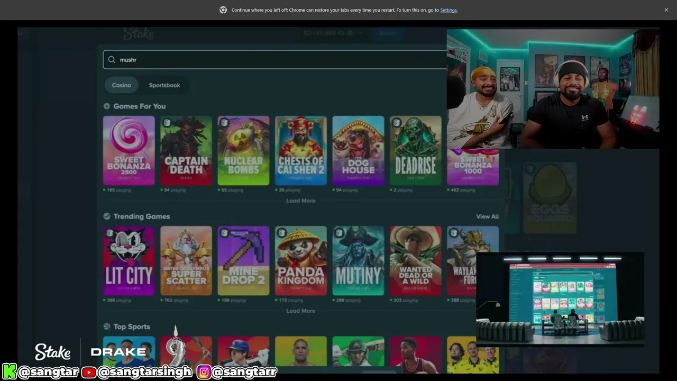Launch the Captain Death game
677x381 pixels.
(186, 151)
